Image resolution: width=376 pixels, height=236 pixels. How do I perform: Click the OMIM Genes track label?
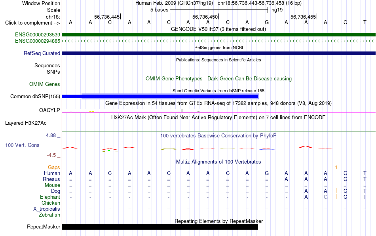coord(45,84)
